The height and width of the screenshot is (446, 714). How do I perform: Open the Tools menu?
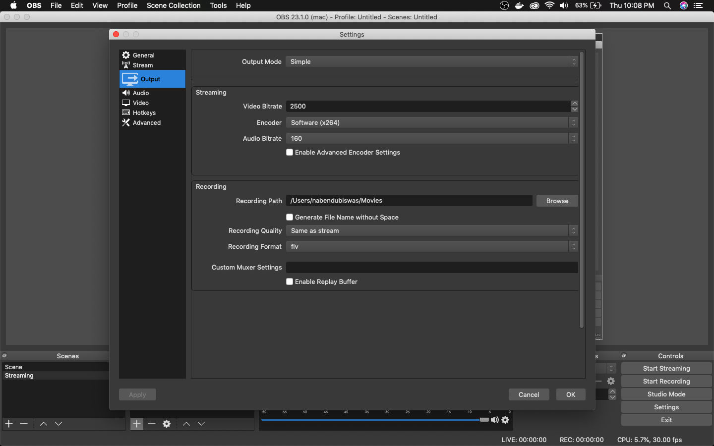click(x=218, y=5)
